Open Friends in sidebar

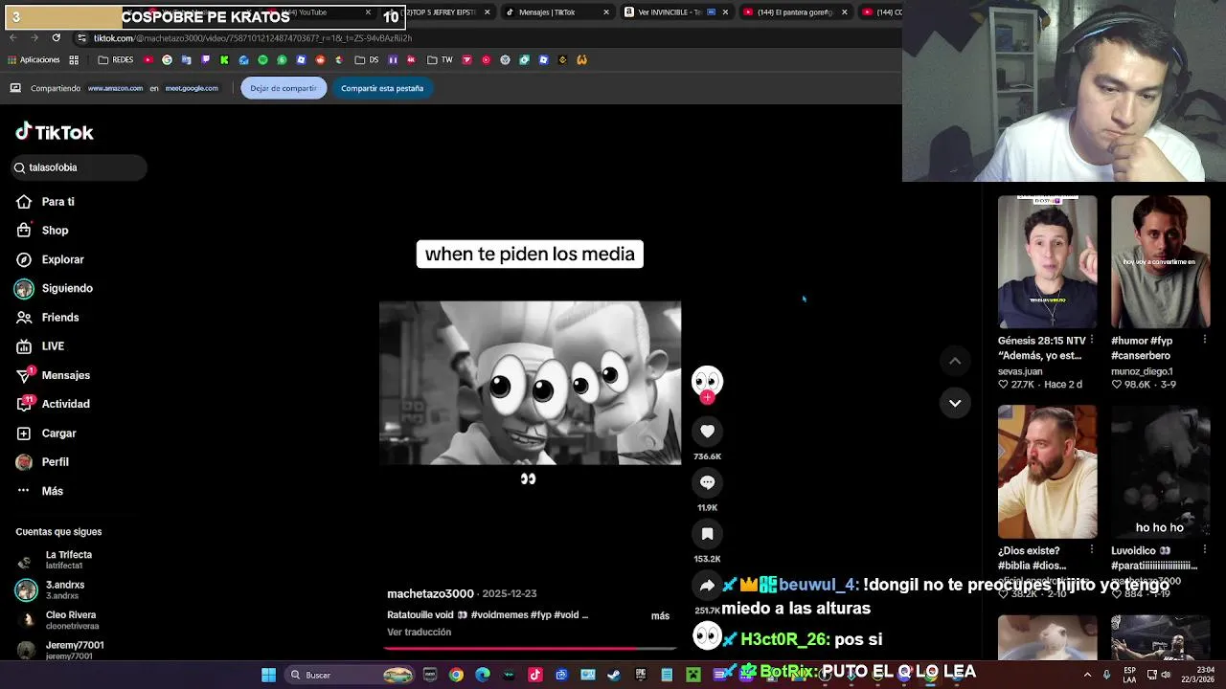pyautogui.click(x=47, y=317)
